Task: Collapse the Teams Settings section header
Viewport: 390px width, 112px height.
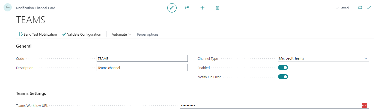Action: tap(31, 94)
